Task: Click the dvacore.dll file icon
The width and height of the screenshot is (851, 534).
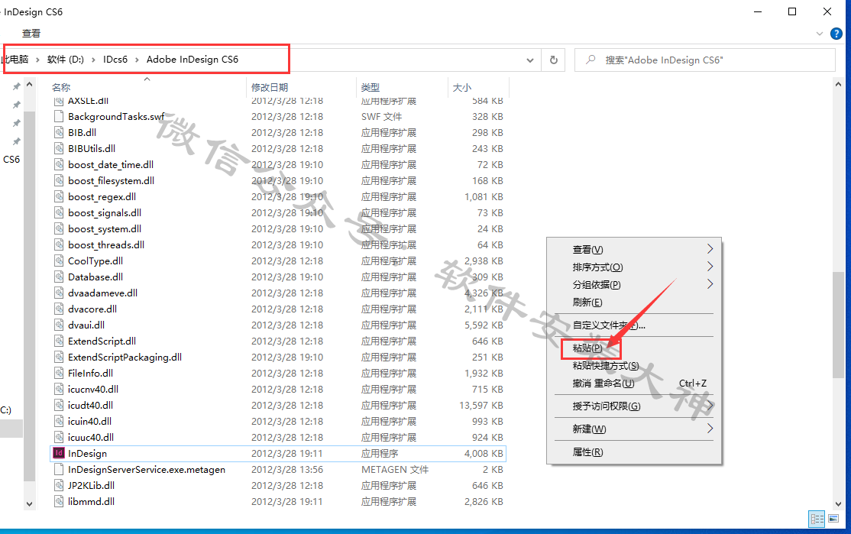Action: point(59,309)
